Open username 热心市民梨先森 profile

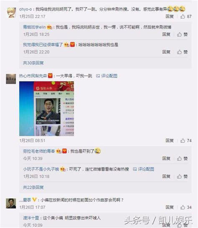pos(33,76)
